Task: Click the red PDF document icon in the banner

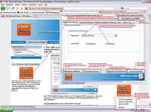Action: (141, 77)
